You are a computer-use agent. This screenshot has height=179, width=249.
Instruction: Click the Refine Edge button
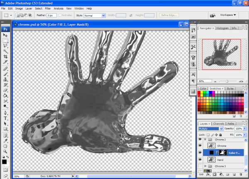click(x=169, y=15)
